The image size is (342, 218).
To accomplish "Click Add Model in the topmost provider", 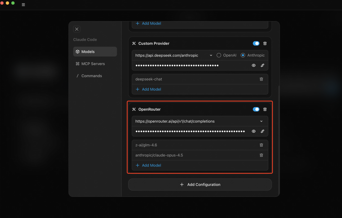I will pyautogui.click(x=148, y=23).
